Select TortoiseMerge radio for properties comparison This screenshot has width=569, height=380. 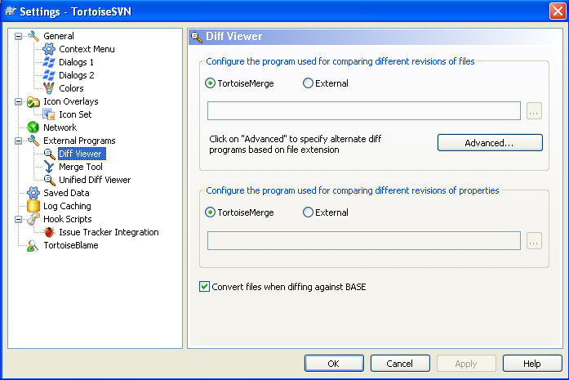pyautogui.click(x=211, y=212)
